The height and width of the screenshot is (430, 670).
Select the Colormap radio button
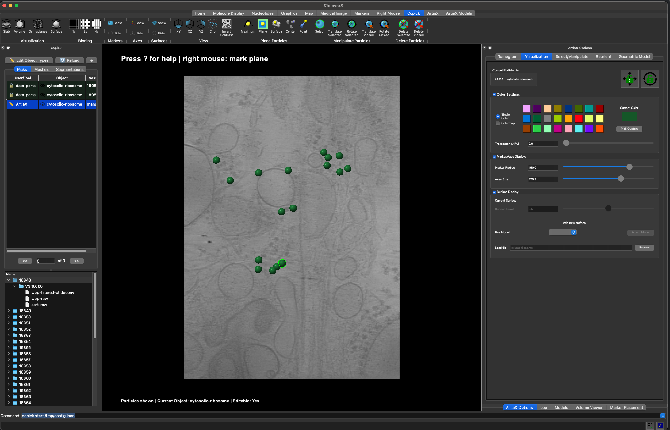[x=498, y=123]
